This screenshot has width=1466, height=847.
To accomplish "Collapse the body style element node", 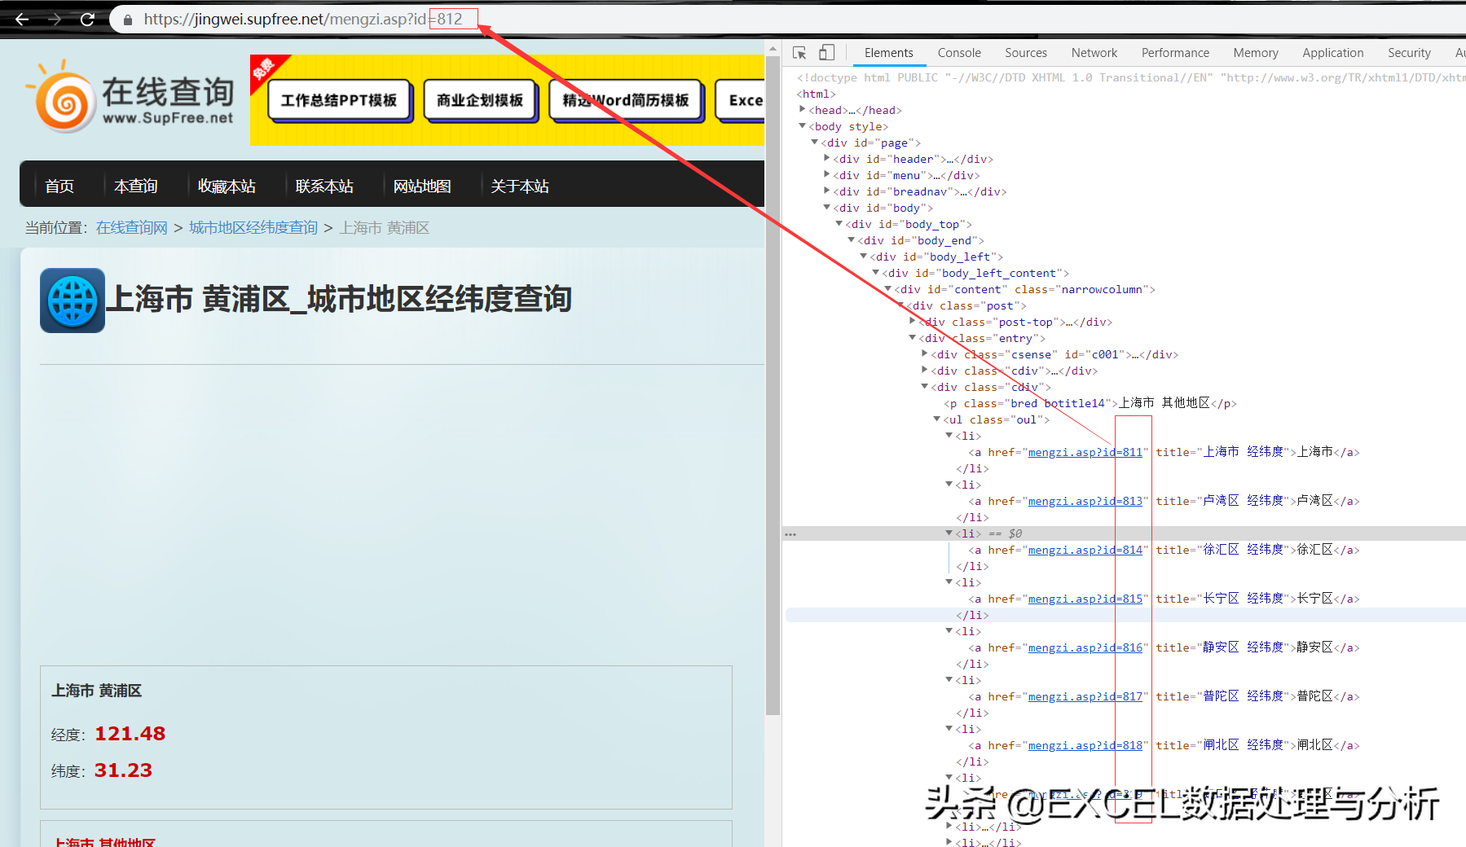I will point(803,126).
